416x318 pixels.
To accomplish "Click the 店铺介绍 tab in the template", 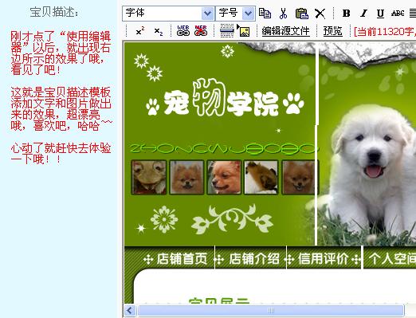I will pyautogui.click(x=254, y=258).
